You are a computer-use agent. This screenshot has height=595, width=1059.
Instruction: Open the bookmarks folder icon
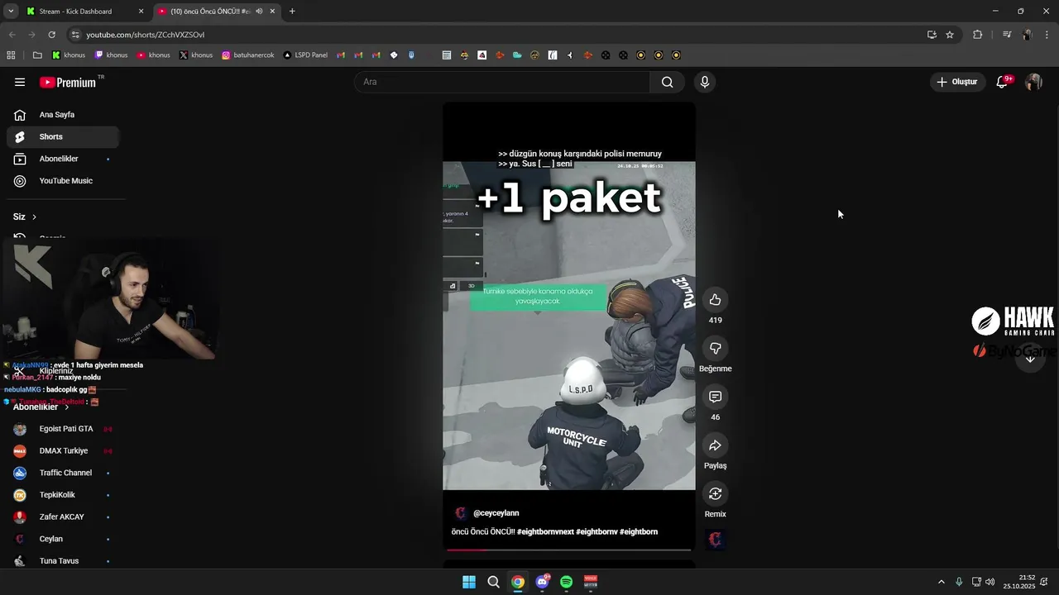[x=37, y=55]
